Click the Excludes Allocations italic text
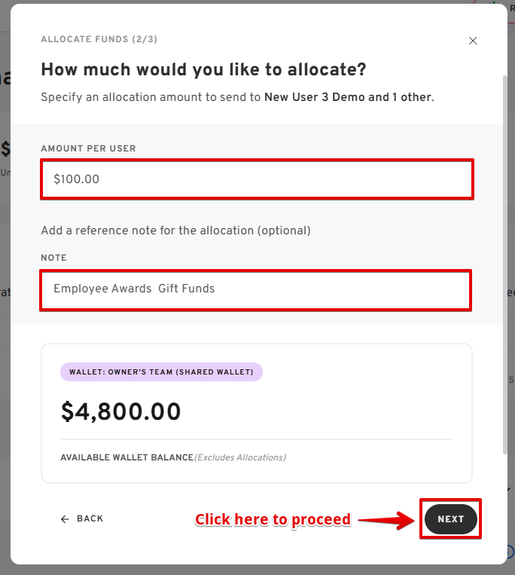 tap(240, 457)
